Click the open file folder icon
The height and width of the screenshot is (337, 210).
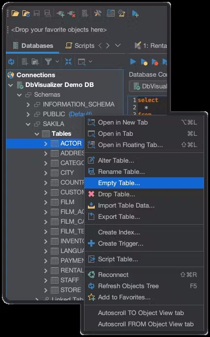15,14
